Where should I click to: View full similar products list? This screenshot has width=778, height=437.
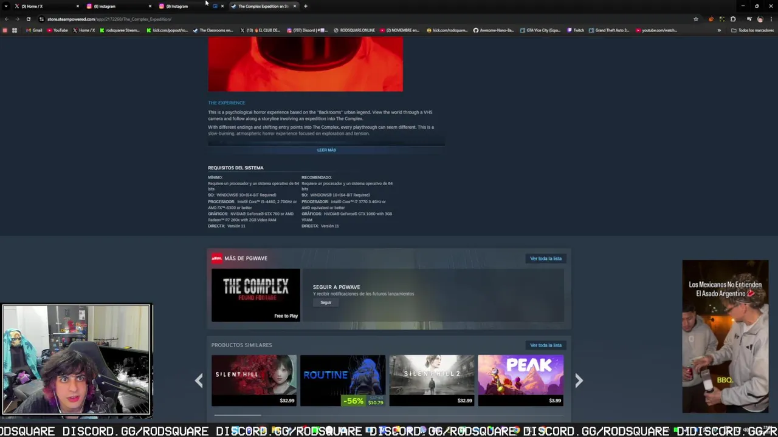(x=546, y=345)
